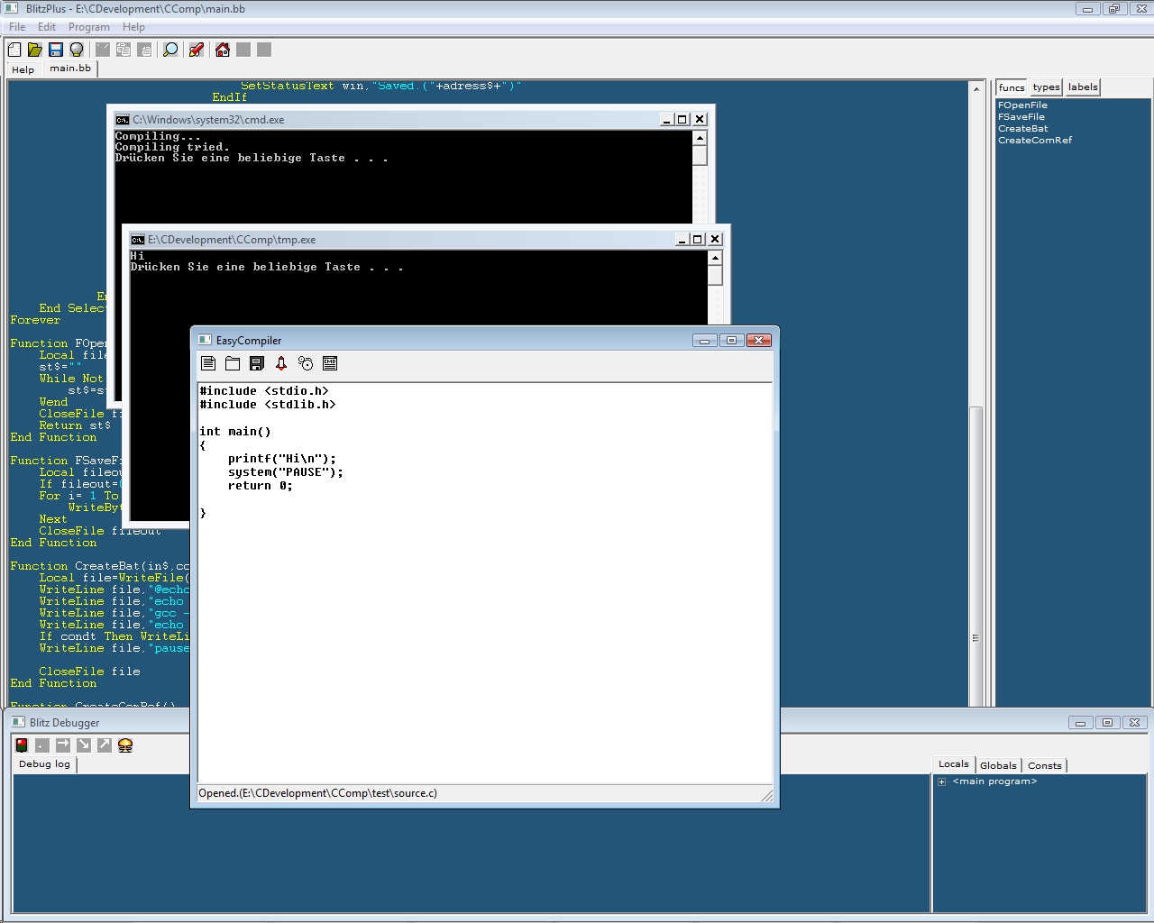
Task: Click the open folder icon in EasyCompiler
Action: tap(233, 363)
